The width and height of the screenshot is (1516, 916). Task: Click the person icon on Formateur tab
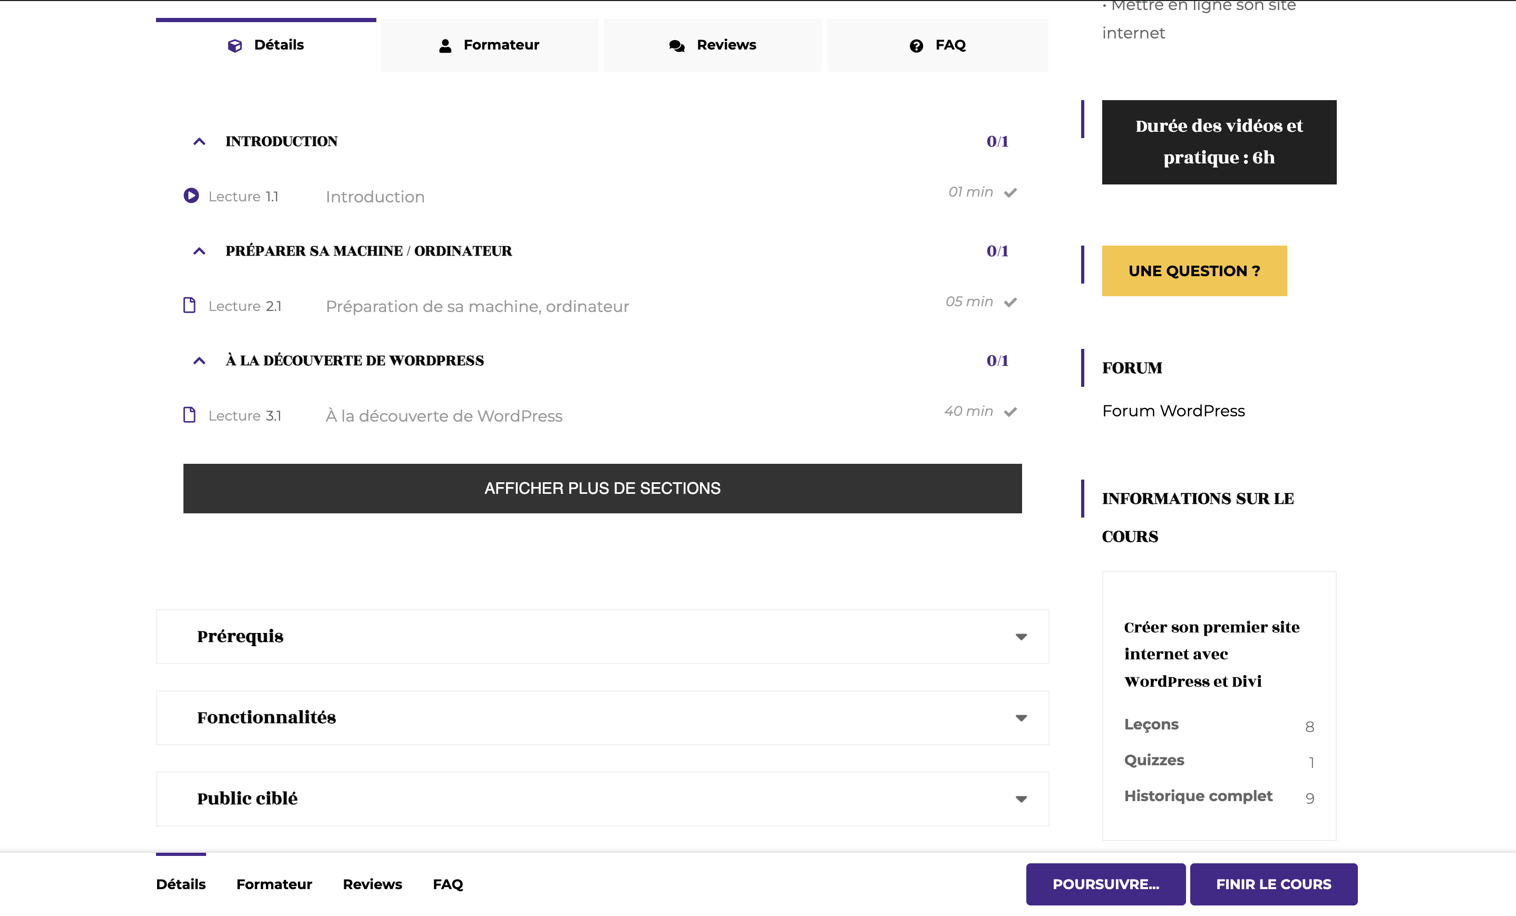(x=445, y=45)
